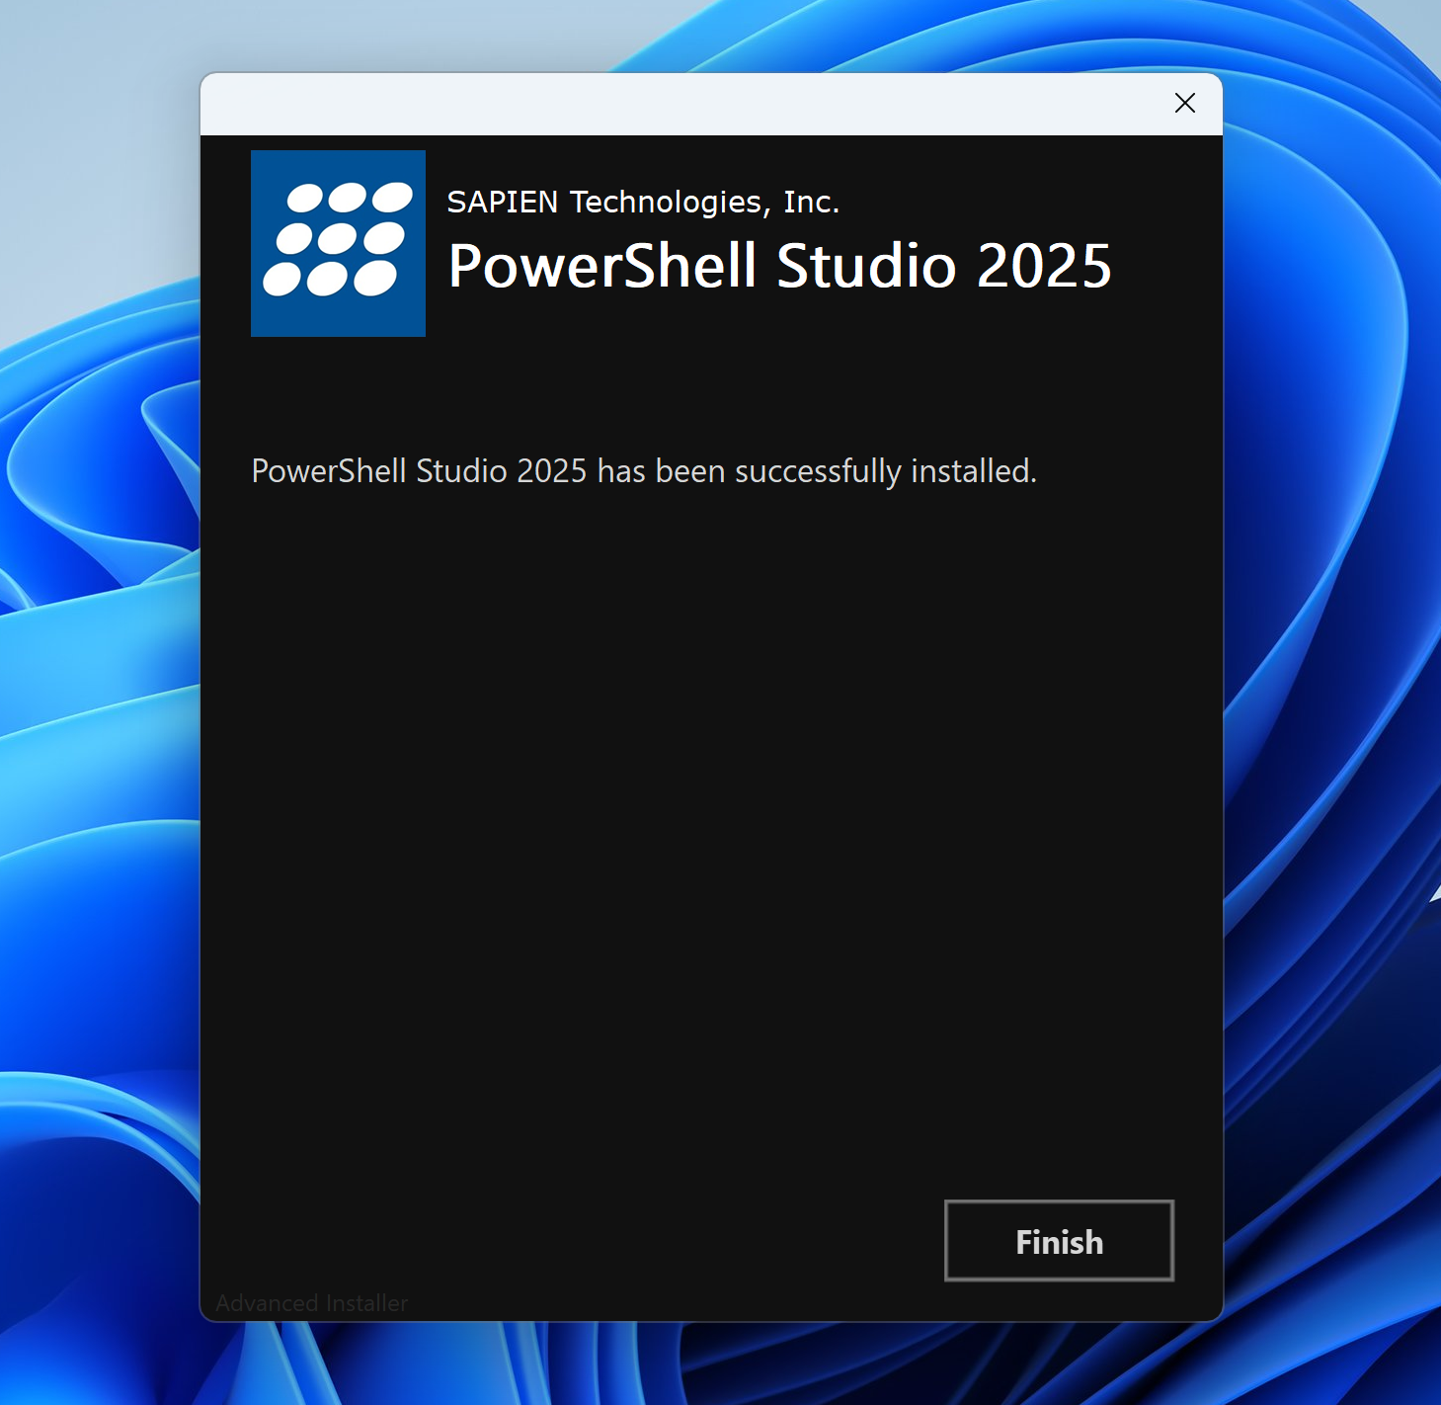Click the center white oval in the logo

[337, 238]
